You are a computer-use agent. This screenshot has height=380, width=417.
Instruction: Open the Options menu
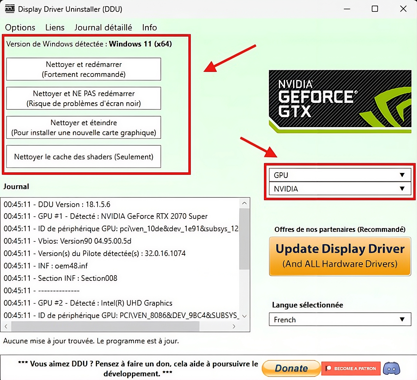(x=20, y=28)
